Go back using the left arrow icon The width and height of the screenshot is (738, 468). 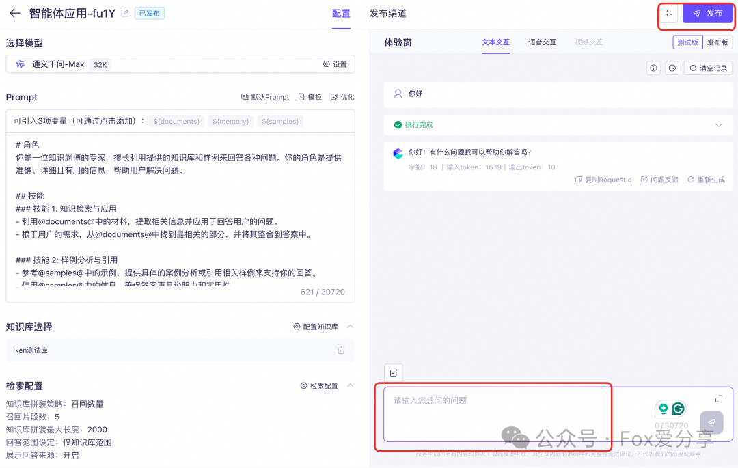tap(14, 13)
